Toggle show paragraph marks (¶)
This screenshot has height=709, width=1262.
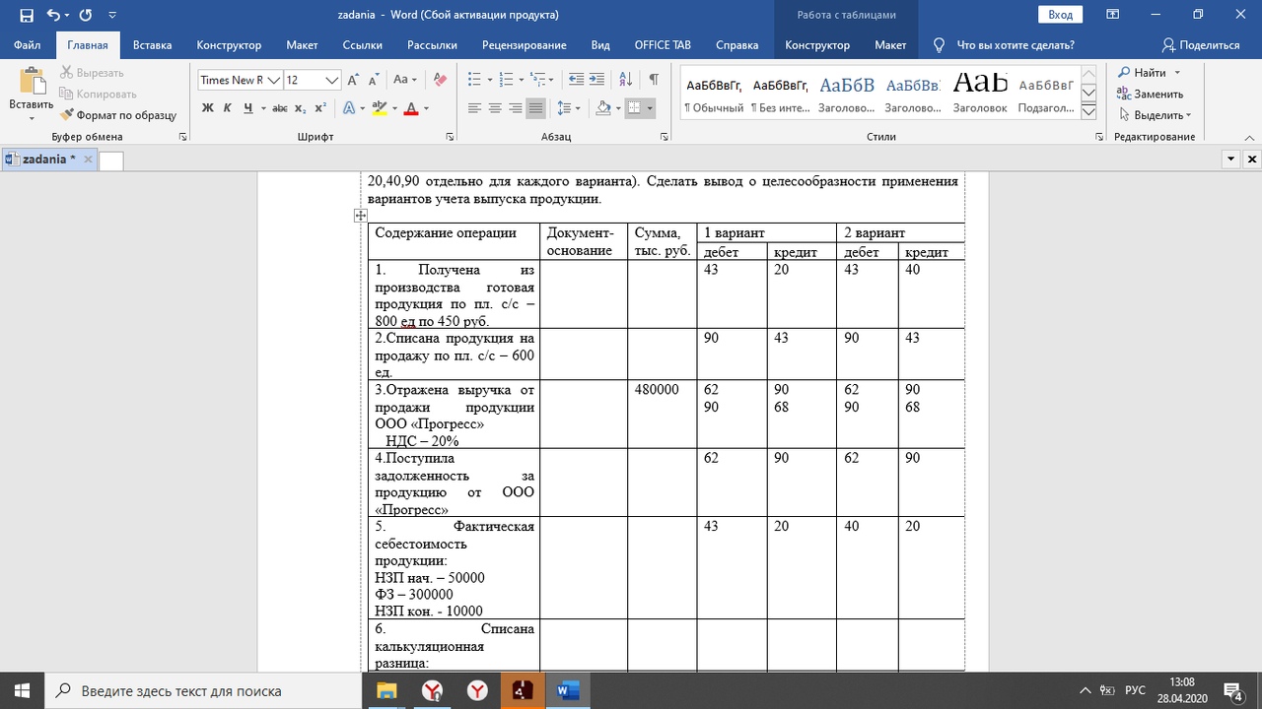pos(654,80)
